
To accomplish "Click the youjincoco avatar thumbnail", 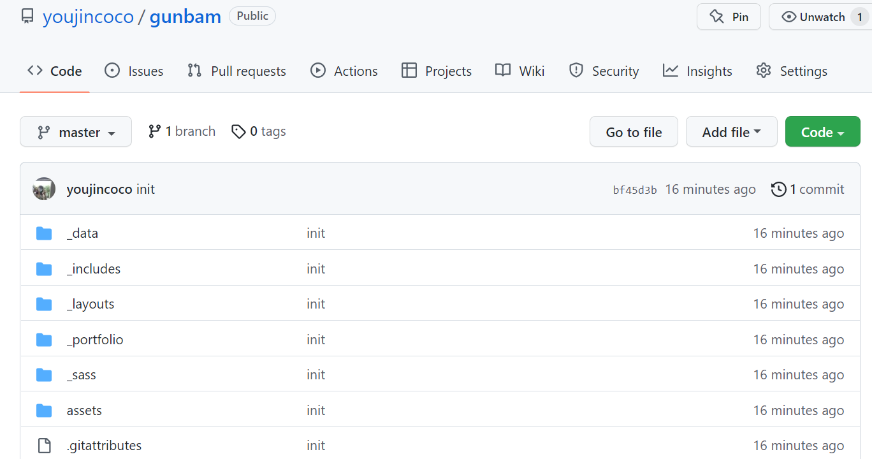I will (44, 189).
